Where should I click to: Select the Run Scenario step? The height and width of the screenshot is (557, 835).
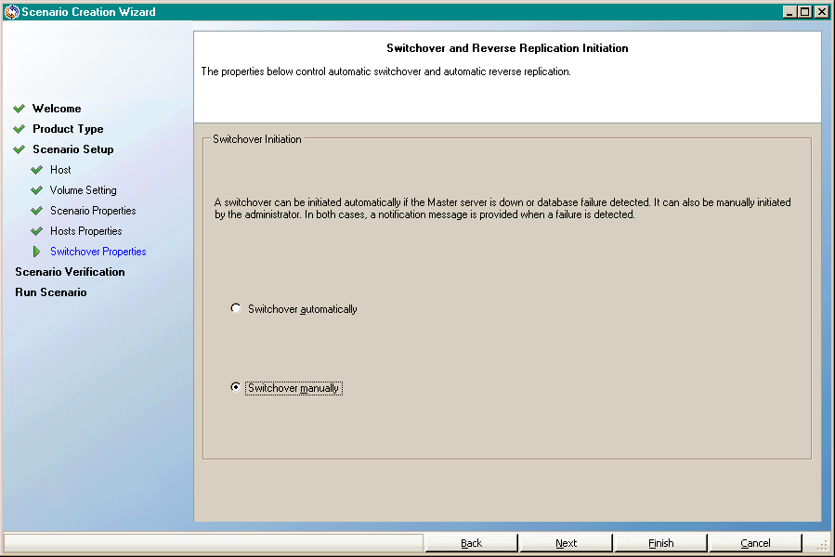(x=50, y=292)
